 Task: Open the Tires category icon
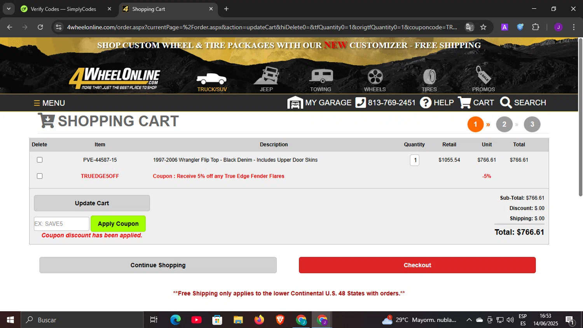pyautogui.click(x=429, y=81)
